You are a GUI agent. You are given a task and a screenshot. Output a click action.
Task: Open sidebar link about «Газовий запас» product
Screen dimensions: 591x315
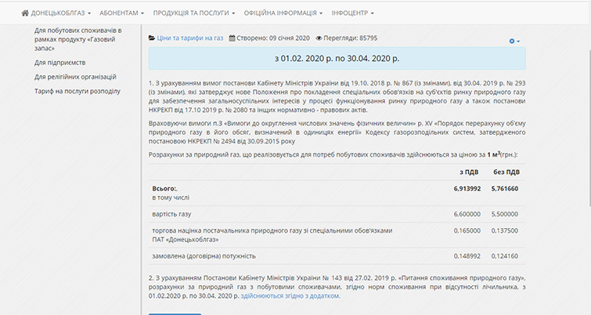click(78, 39)
